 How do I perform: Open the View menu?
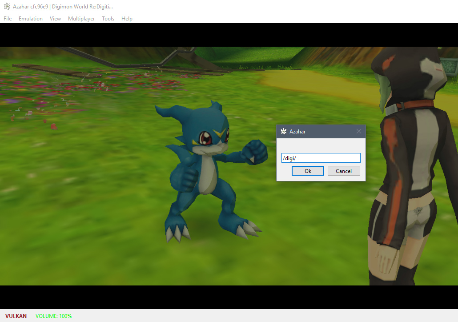pyautogui.click(x=55, y=18)
